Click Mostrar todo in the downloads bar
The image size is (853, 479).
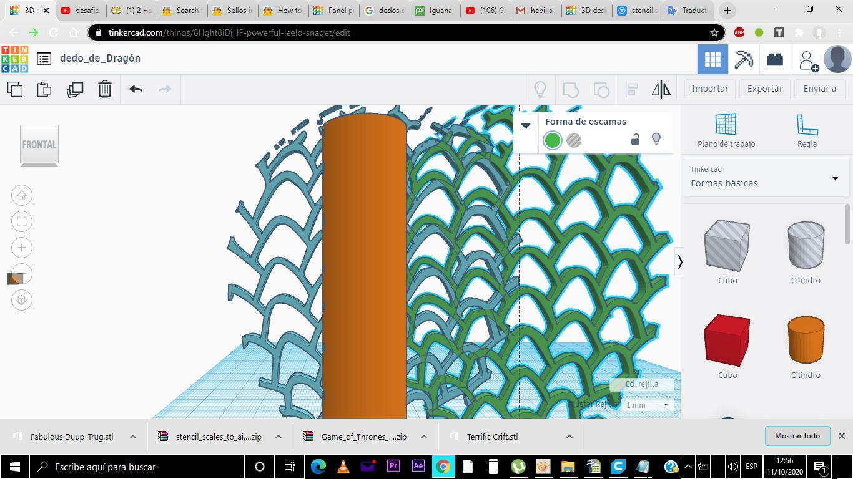click(x=797, y=436)
